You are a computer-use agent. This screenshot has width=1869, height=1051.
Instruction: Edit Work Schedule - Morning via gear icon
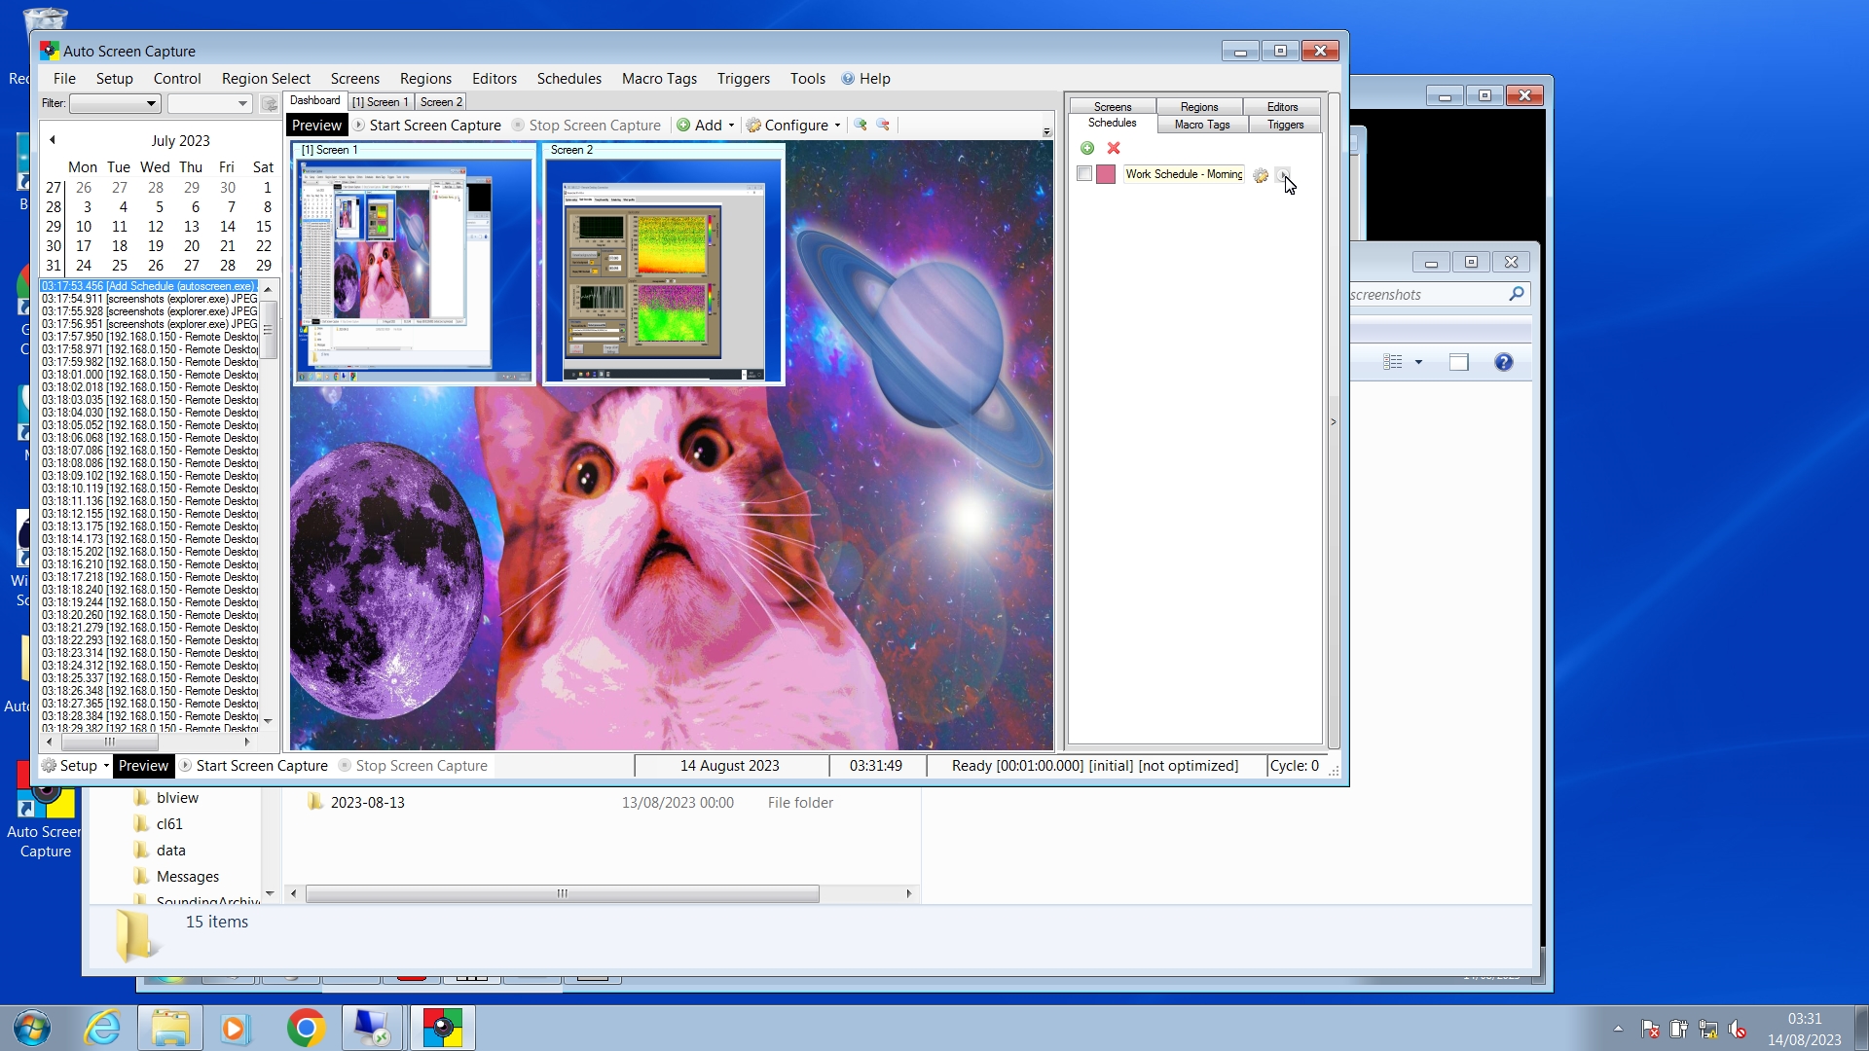pyautogui.click(x=1261, y=175)
